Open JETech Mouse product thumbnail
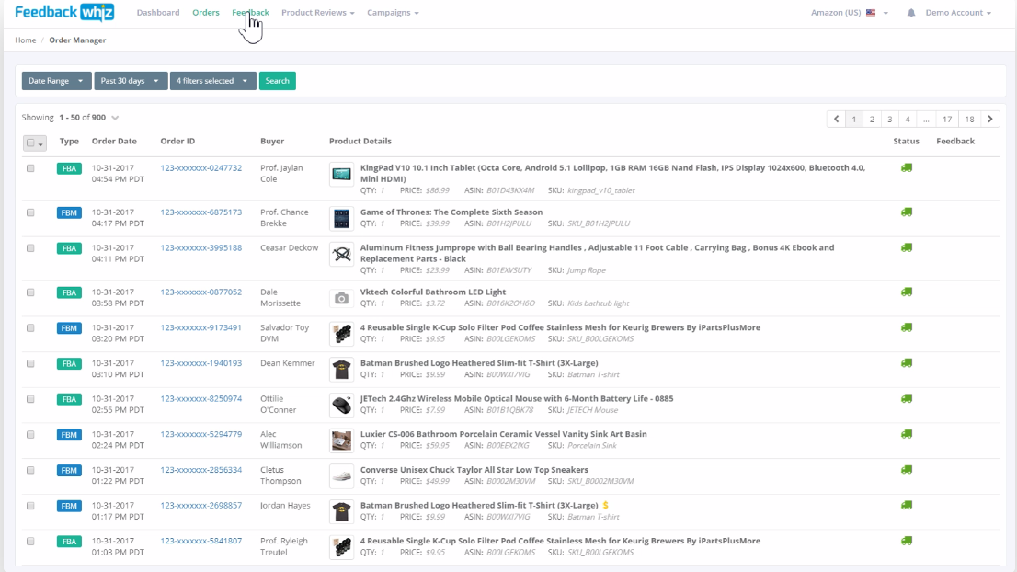The height and width of the screenshot is (572, 1017). tap(341, 406)
